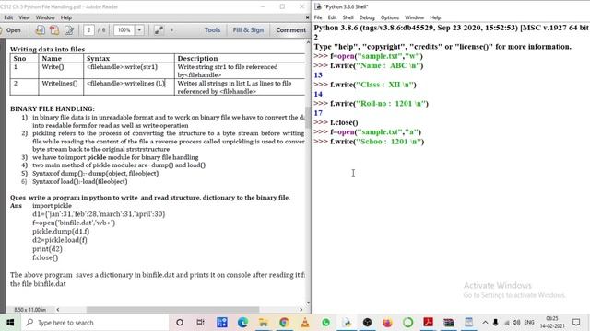Show hidden system tray icons chevron
590x331 pixels.
coord(485,323)
